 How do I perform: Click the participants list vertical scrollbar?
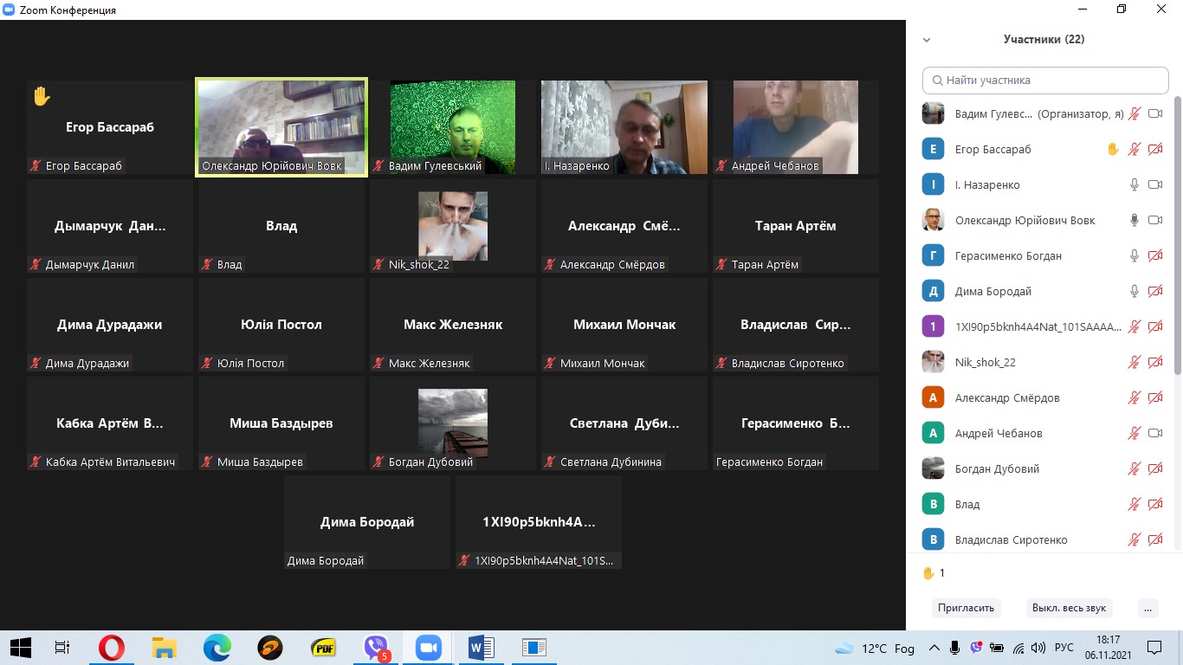click(x=1177, y=234)
